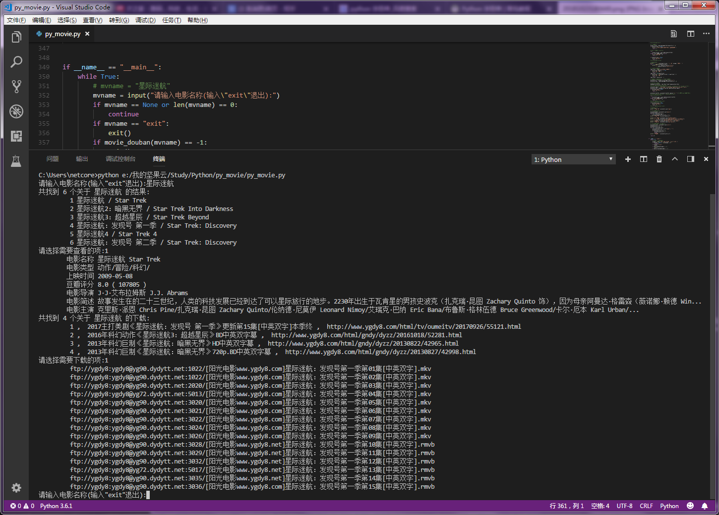Change language mode Python in status bar
Screen dimensions: 719x515
coord(669,506)
